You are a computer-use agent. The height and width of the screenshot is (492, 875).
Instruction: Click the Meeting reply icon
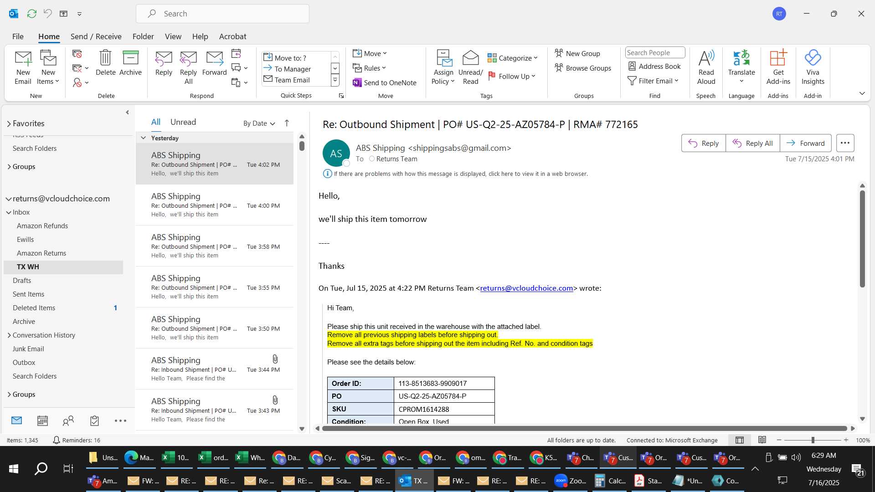[x=236, y=54]
